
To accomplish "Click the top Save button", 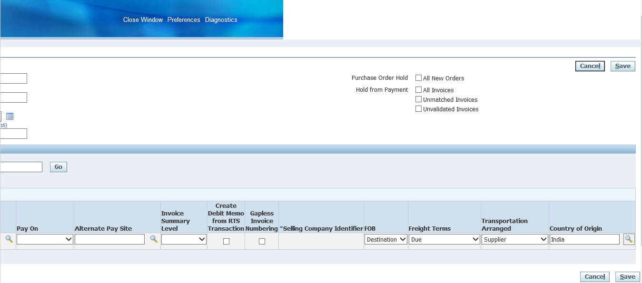I will [622, 66].
